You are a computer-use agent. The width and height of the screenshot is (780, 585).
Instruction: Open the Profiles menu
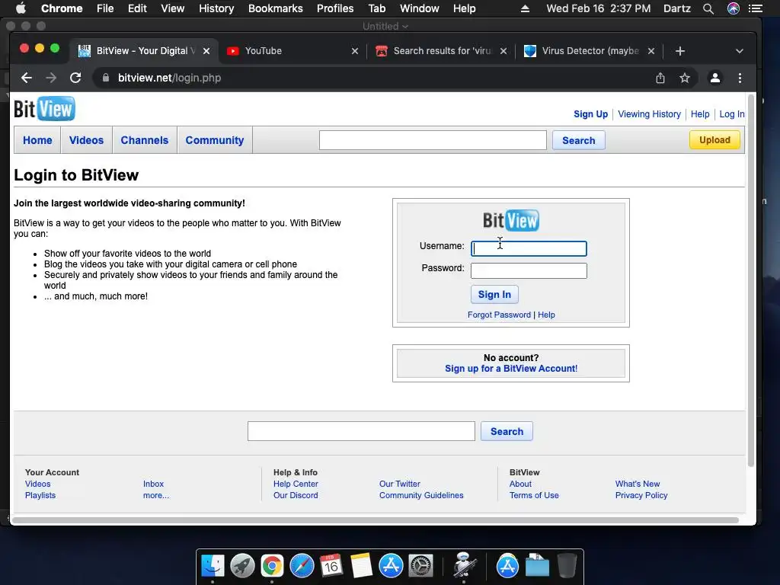point(335,8)
